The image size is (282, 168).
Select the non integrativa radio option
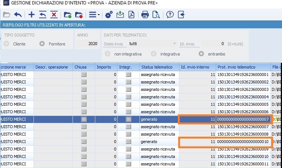pyautogui.click(x=108, y=54)
